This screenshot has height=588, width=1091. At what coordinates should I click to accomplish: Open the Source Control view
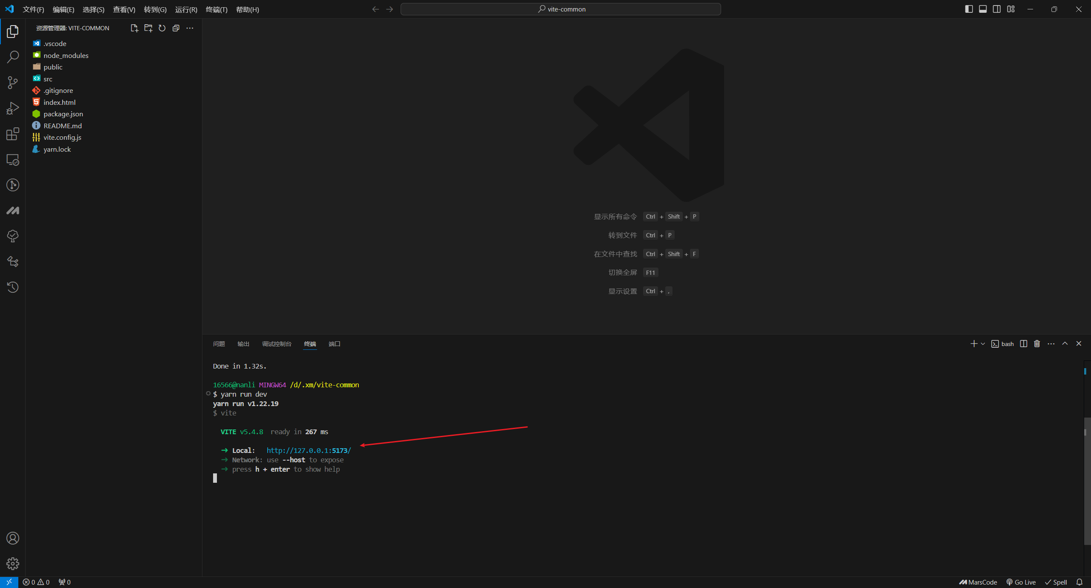pyautogui.click(x=13, y=83)
